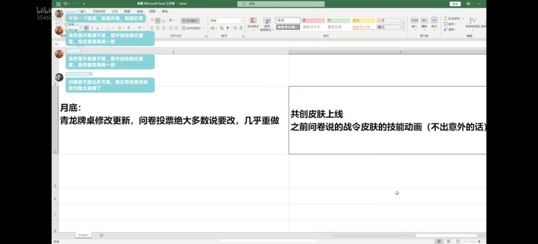Open the 视图 ribbon tab
The height and width of the screenshot is (244, 538).
[x=152, y=11]
